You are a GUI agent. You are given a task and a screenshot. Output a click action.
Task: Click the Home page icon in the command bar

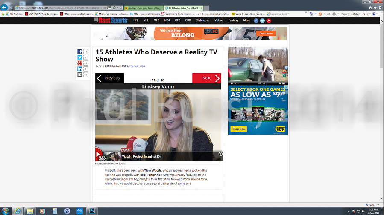pyautogui.click(x=311, y=14)
